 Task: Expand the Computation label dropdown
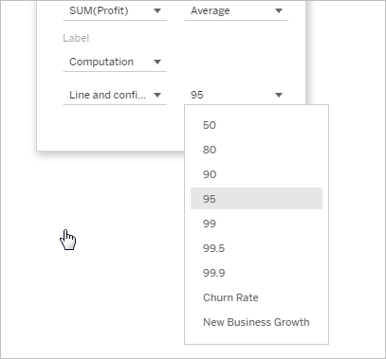click(115, 62)
